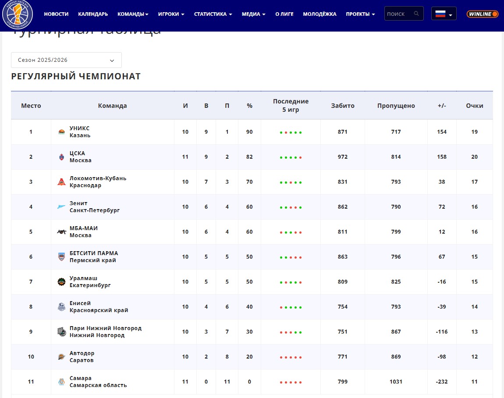Expand the Статистика menu
This screenshot has width=504, height=398.
(x=213, y=14)
